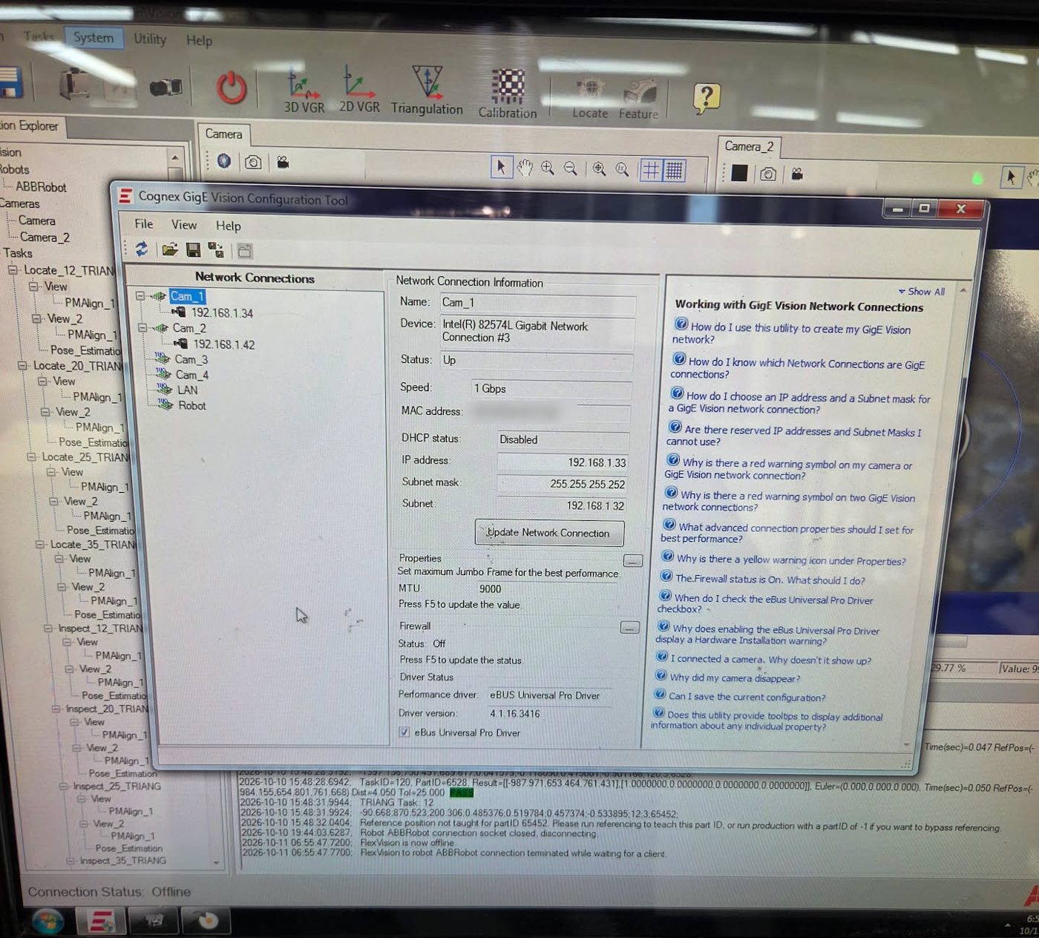
Task: Select LAN in Network Connections
Action: click(187, 390)
